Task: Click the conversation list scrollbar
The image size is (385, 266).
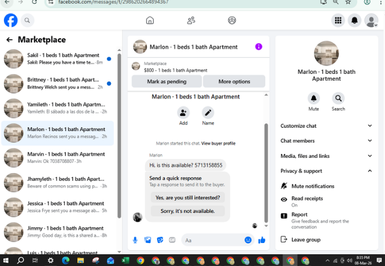Action: [119, 136]
